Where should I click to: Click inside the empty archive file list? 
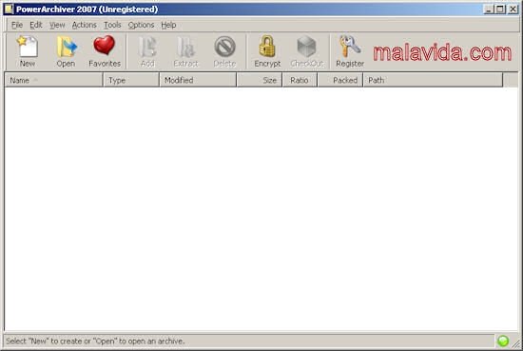(261, 209)
